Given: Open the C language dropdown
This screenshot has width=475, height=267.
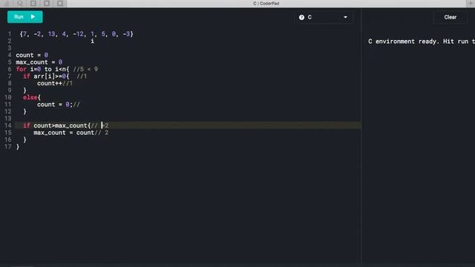Looking at the screenshot, I should coord(324,17).
